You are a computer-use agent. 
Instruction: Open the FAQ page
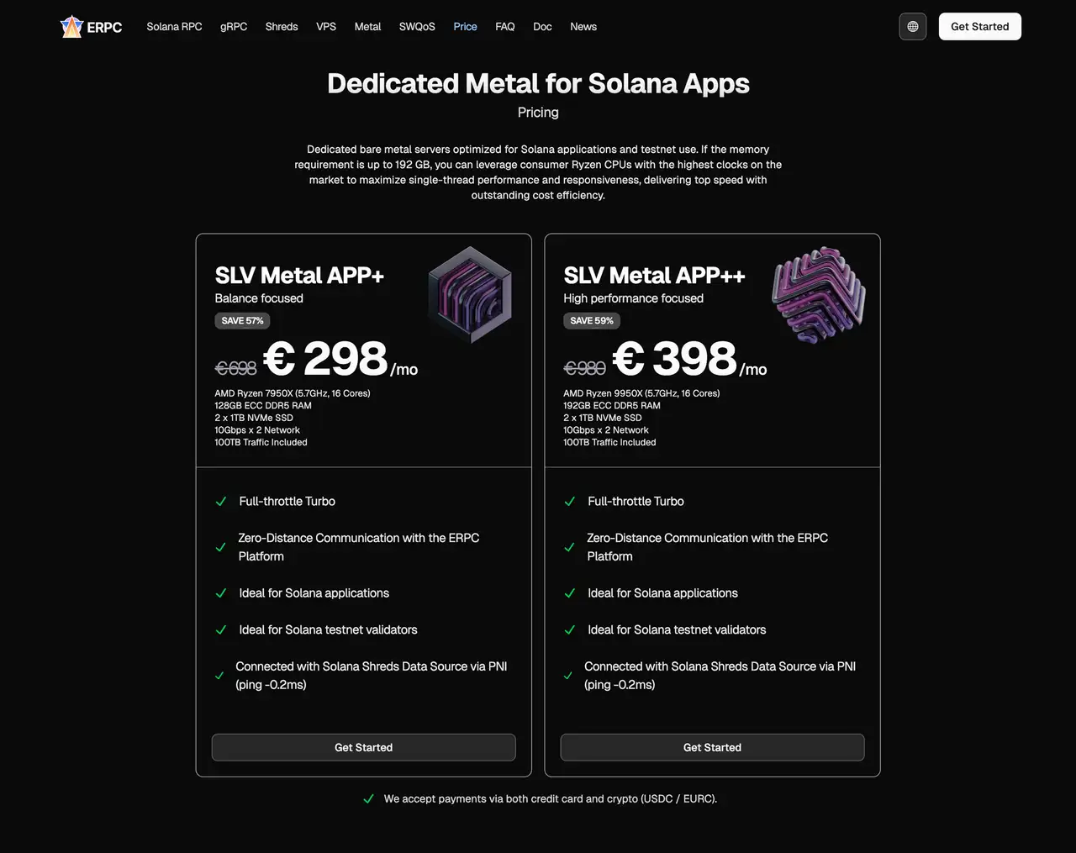[504, 26]
